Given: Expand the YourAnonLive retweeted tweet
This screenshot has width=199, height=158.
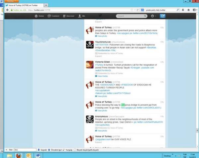Looking at the screenshot, I should click(x=98, y=56).
